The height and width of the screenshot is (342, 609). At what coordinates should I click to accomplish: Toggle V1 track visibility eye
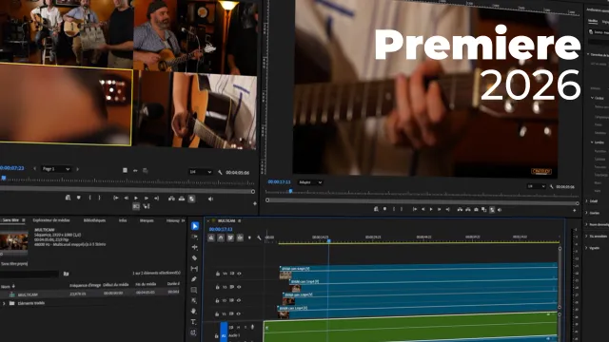pyautogui.click(x=239, y=313)
